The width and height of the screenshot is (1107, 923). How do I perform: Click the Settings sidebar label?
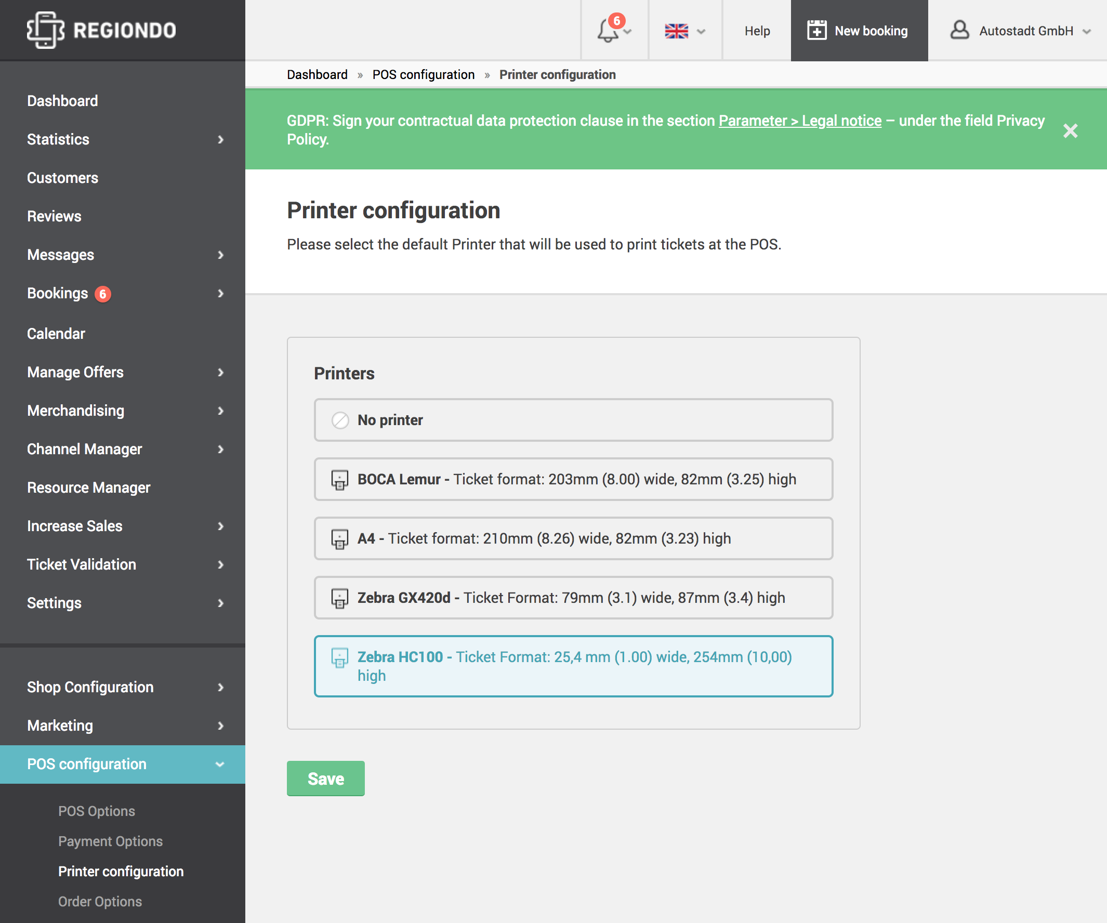click(x=54, y=603)
